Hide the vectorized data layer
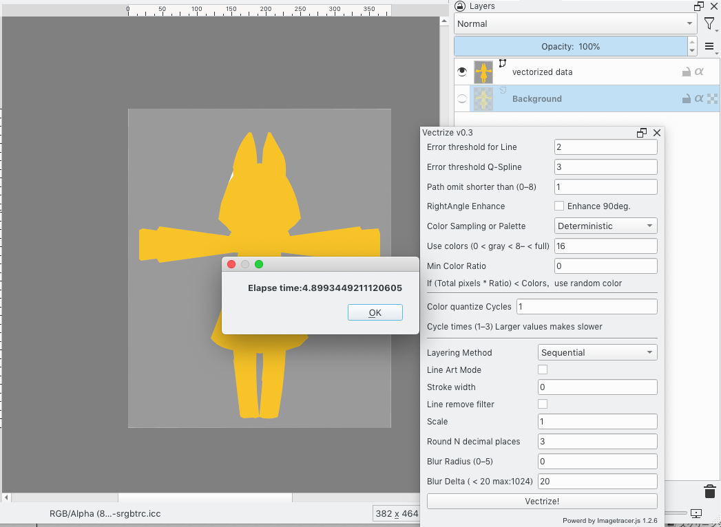The image size is (721, 527). tap(462, 72)
